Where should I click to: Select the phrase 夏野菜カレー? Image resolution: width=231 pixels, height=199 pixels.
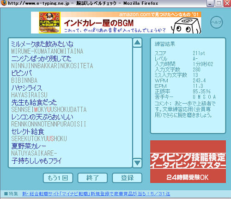click(29, 146)
